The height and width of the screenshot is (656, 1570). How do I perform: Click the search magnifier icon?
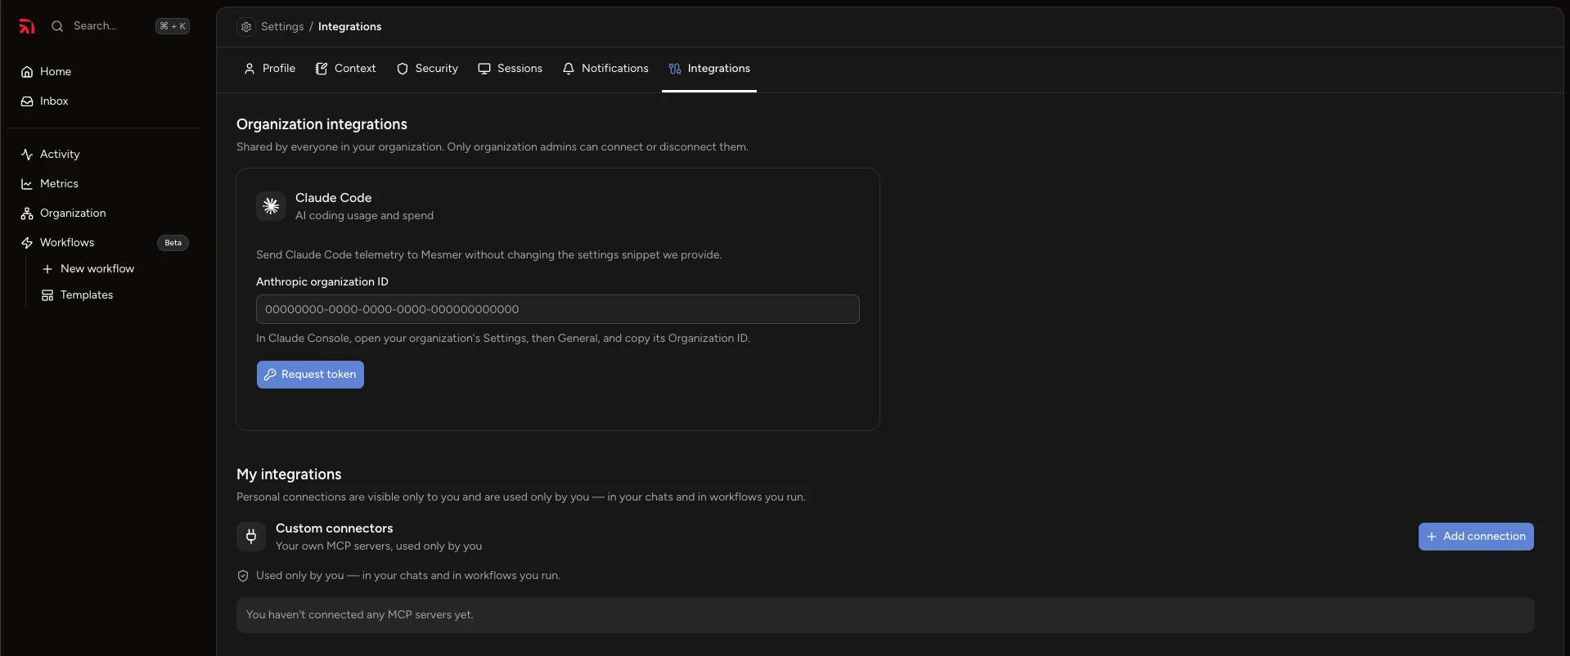point(57,26)
